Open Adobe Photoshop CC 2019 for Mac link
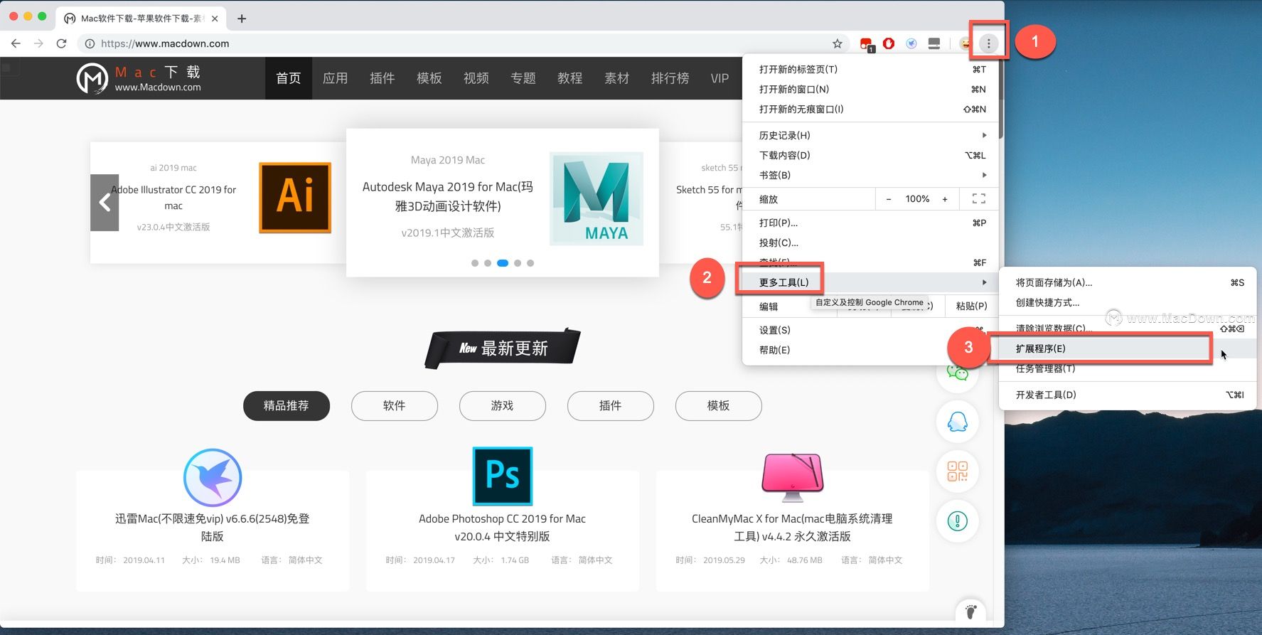The width and height of the screenshot is (1262, 635). 503,528
